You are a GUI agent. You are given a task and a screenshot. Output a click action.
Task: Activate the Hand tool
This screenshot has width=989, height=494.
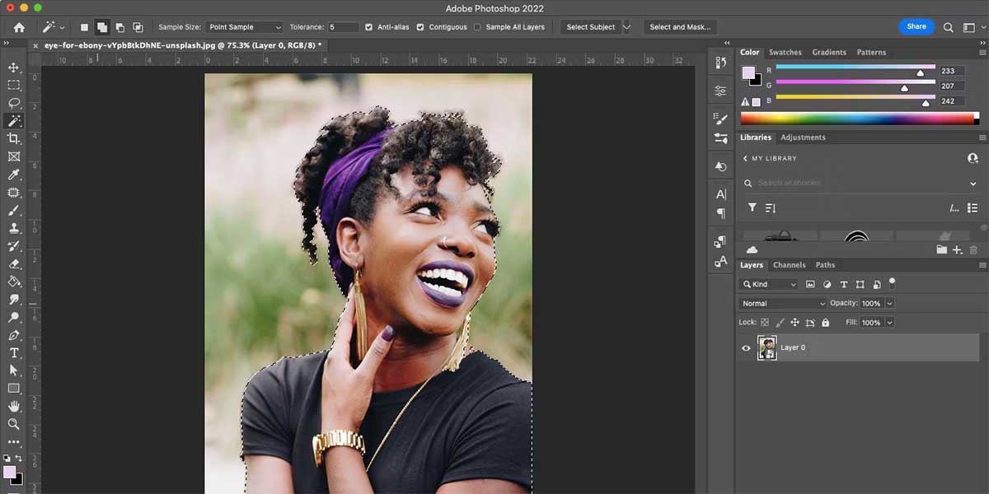[14, 406]
